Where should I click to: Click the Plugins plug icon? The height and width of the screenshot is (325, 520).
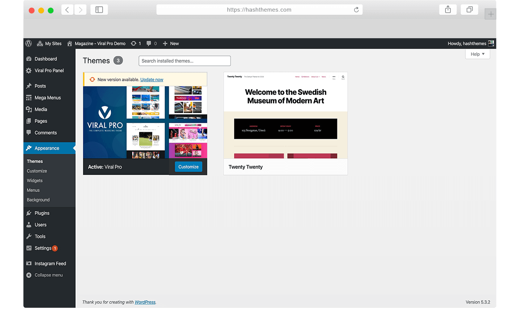tap(29, 213)
